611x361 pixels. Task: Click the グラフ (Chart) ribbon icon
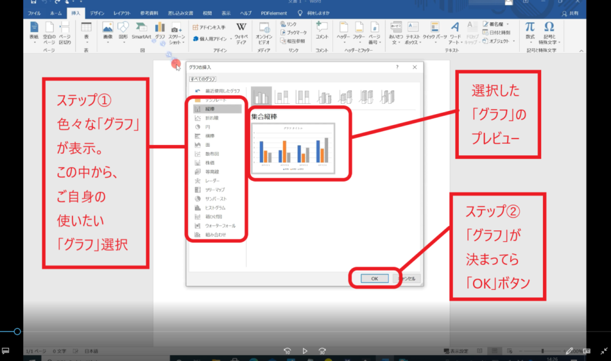pos(160,30)
